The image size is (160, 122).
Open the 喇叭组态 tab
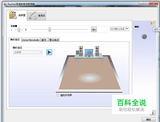(x=15, y=40)
